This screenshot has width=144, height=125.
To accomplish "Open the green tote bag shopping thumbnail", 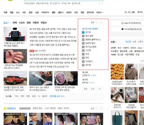I will point(117,118).
